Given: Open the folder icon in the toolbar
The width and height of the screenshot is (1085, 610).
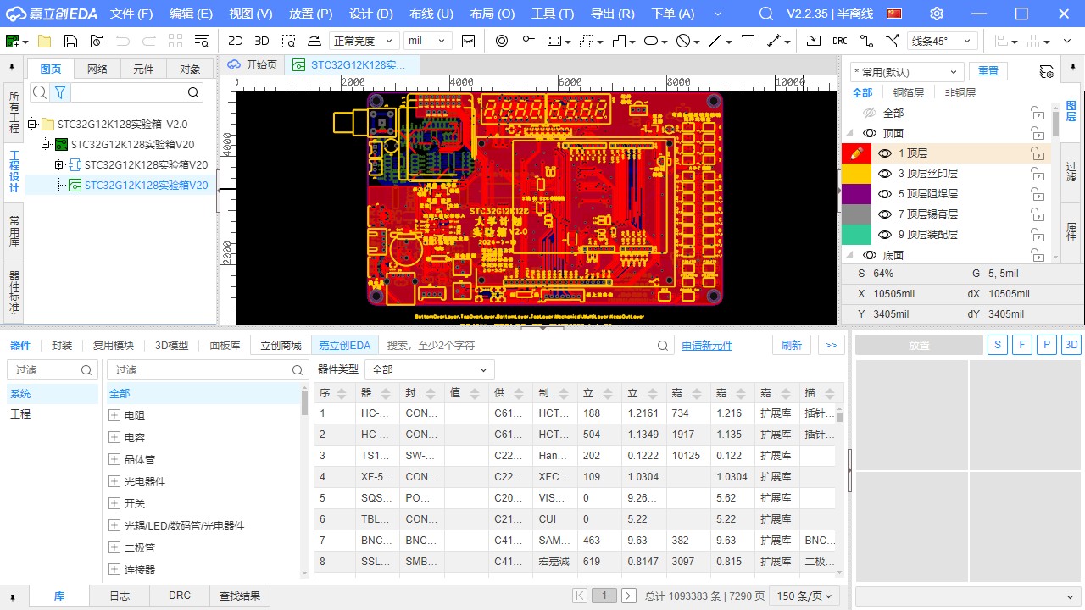Looking at the screenshot, I should coord(44,41).
